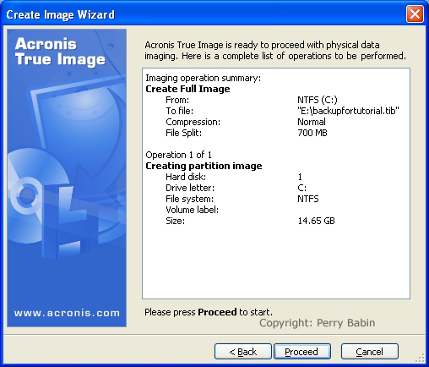
Task: Click the Acronis True Image logo text
Action: pyautogui.click(x=60, y=52)
